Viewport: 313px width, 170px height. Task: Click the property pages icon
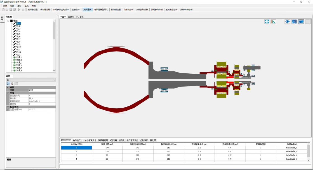(x=17, y=83)
